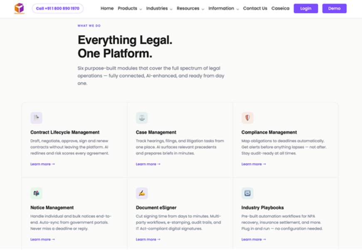Click the Industry Playbooks card title

click(263, 208)
